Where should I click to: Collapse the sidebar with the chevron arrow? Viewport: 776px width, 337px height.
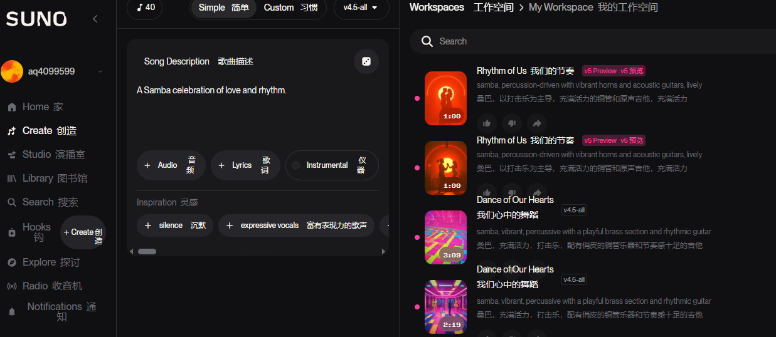[95, 19]
